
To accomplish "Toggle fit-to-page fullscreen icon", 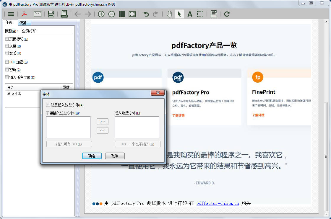I will pos(132,14).
